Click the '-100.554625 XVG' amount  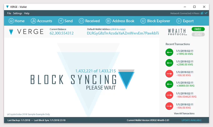coord(186,97)
